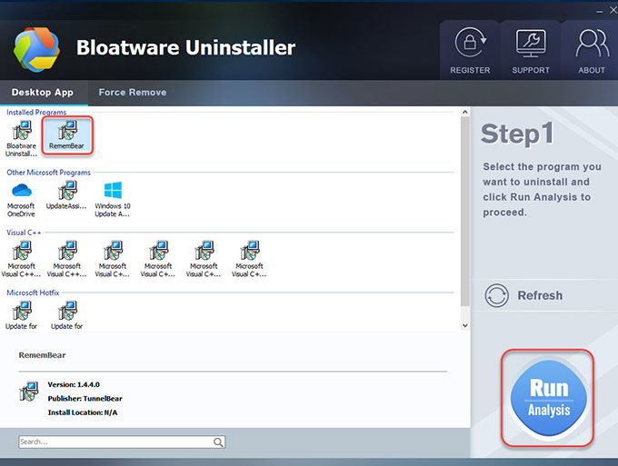Switch to the Force Remove tab
Viewport: 618px width, 466px height.
point(133,93)
